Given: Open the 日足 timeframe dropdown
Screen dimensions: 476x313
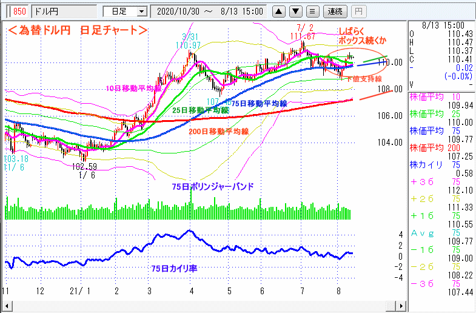Looking at the screenshot, I should coord(125,12).
